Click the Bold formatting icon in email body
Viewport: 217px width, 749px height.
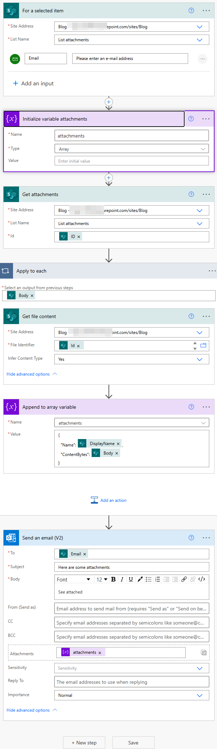tap(113, 579)
